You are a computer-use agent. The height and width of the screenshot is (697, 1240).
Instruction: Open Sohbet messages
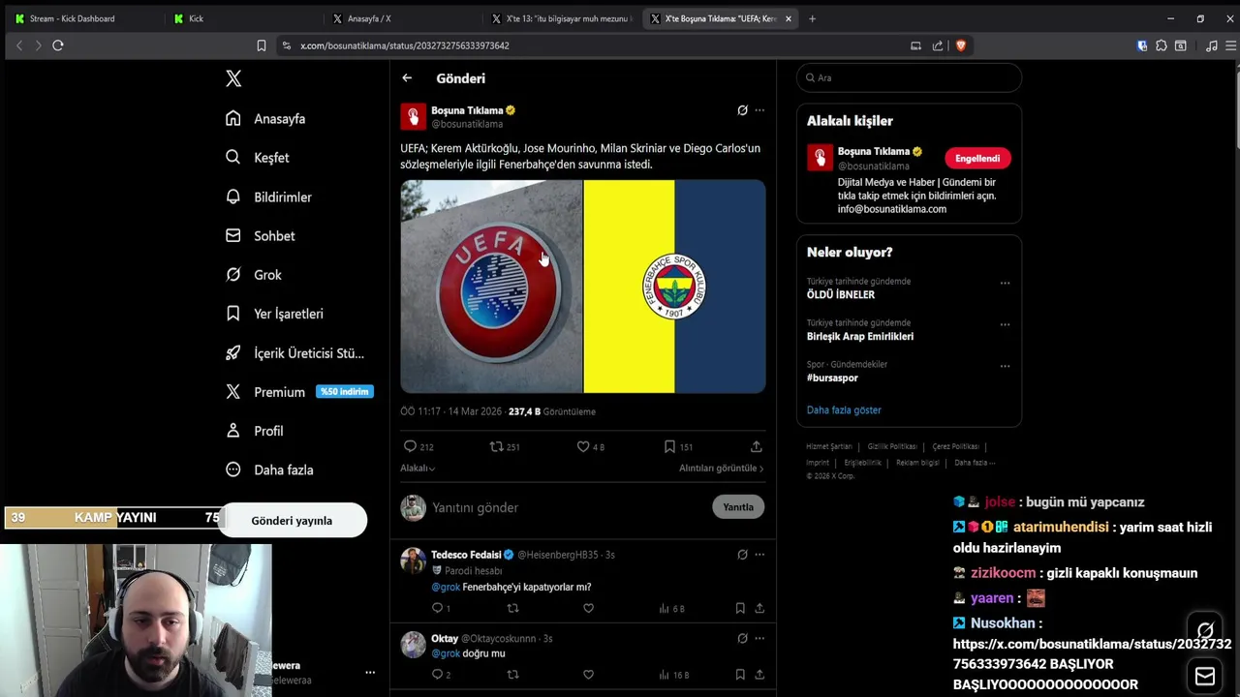260,235
